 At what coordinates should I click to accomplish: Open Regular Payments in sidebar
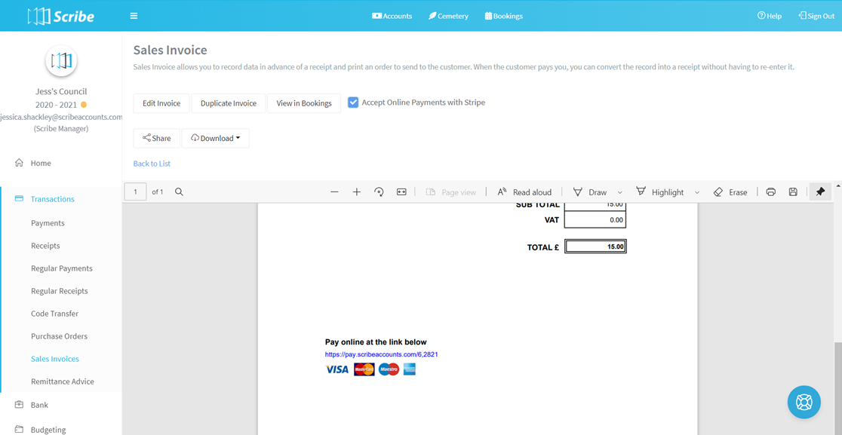click(62, 268)
